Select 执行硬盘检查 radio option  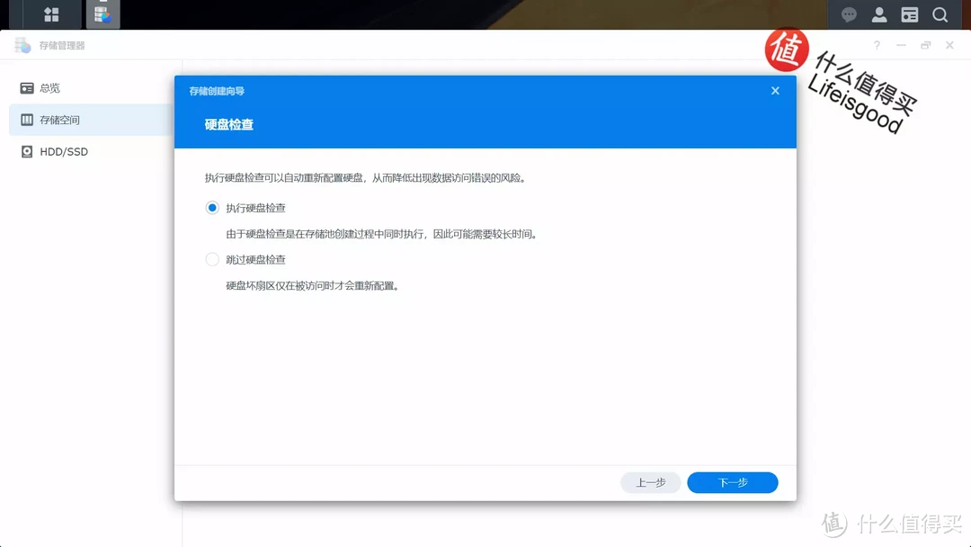click(x=212, y=208)
